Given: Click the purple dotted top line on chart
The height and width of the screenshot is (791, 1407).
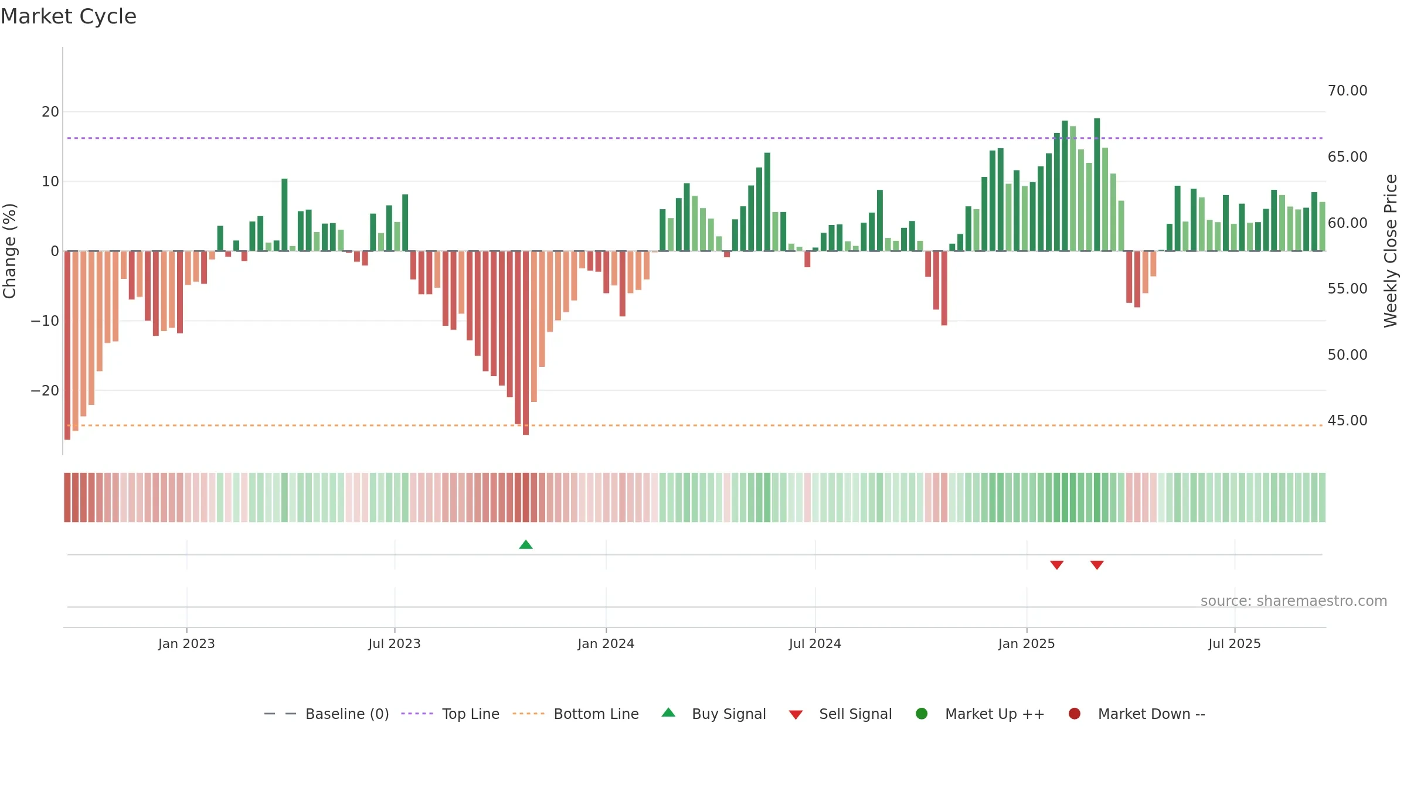Looking at the screenshot, I should (695, 138).
